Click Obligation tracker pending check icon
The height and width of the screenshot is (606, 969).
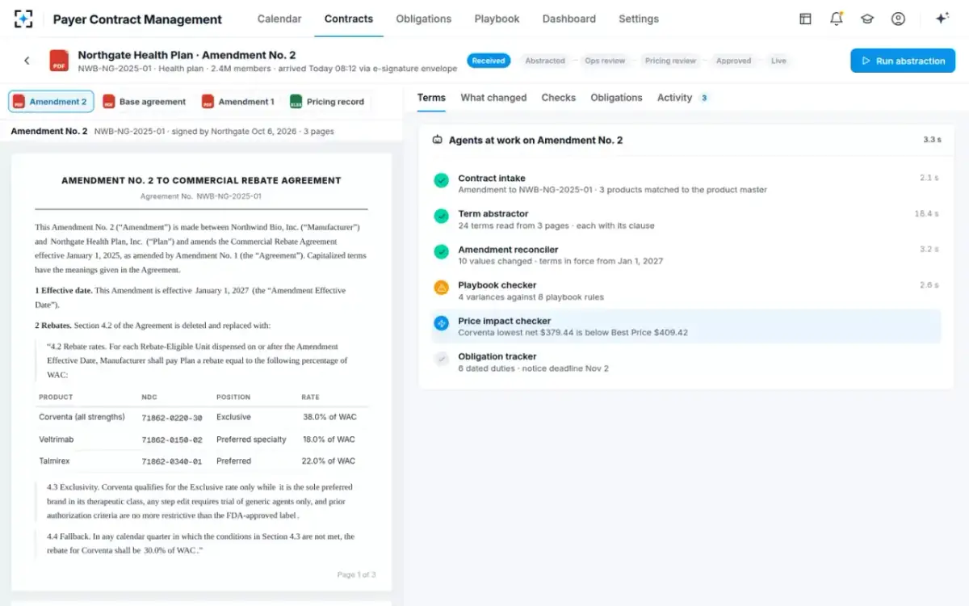point(441,359)
